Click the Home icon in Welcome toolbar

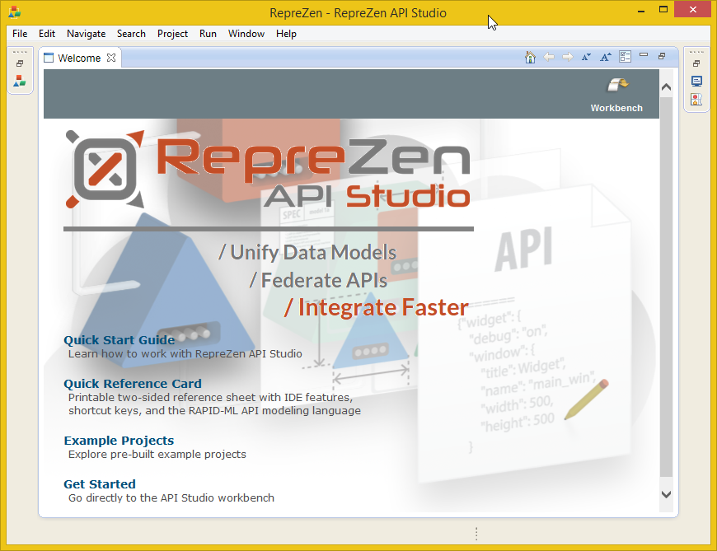click(x=530, y=57)
